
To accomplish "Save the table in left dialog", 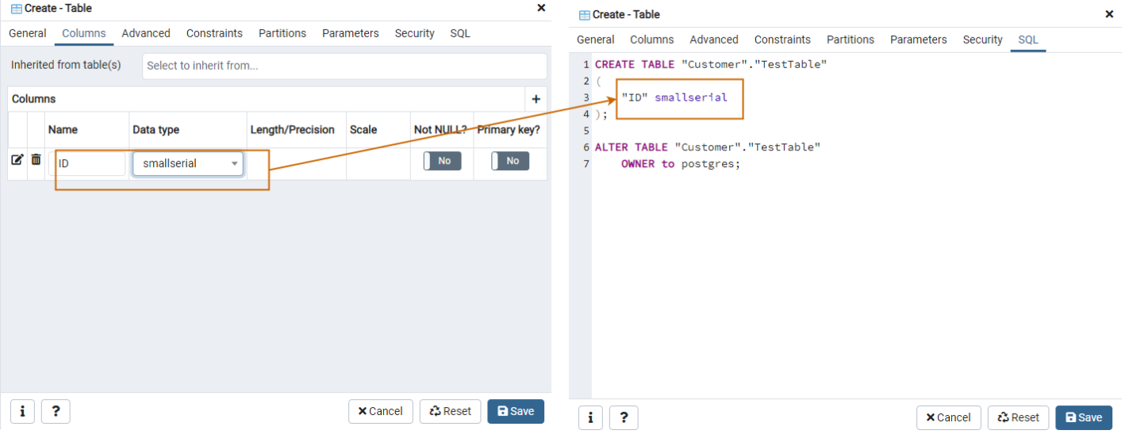I will (516, 411).
